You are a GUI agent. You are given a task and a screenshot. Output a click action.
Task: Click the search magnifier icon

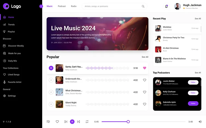(143, 6)
